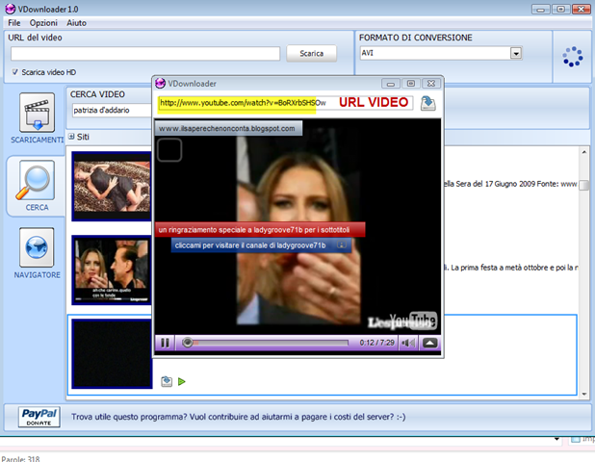Expand the player menu arrow button
The height and width of the screenshot is (462, 595).
click(429, 343)
